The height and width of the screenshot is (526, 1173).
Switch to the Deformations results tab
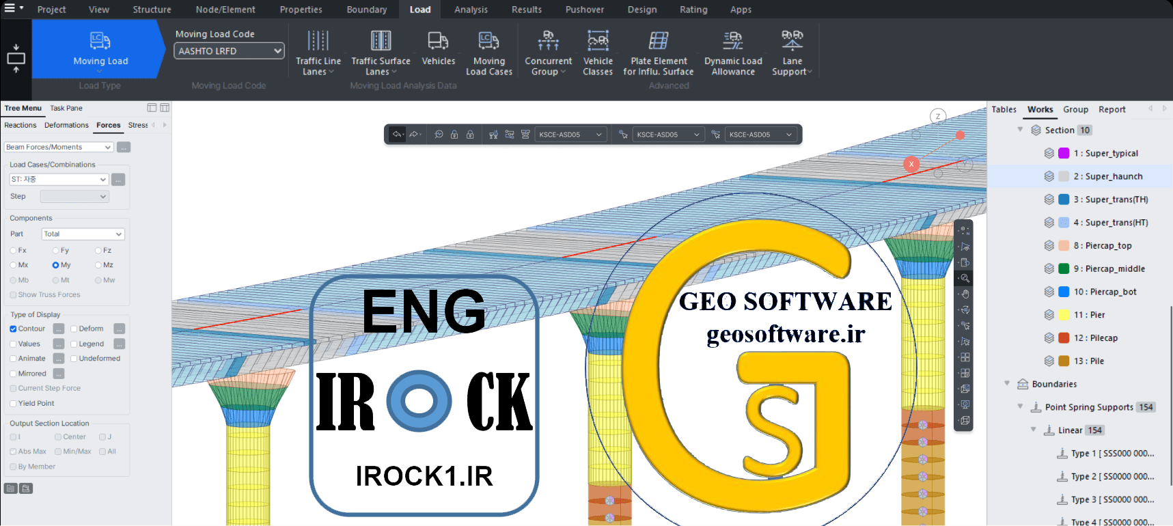(x=66, y=125)
